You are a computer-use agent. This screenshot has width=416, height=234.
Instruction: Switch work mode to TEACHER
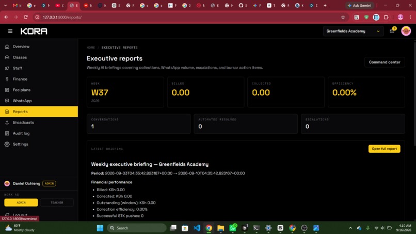point(57,202)
